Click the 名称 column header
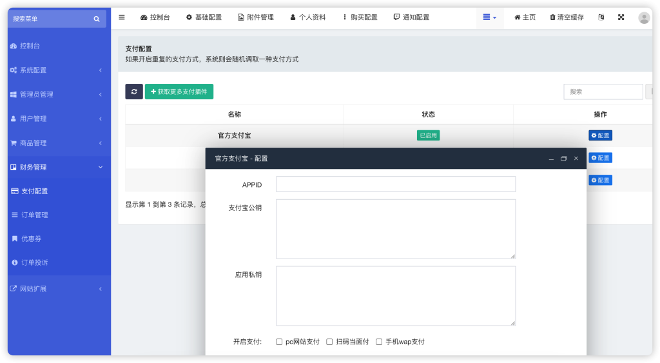Viewport: 660px width, 363px height. pos(235,115)
